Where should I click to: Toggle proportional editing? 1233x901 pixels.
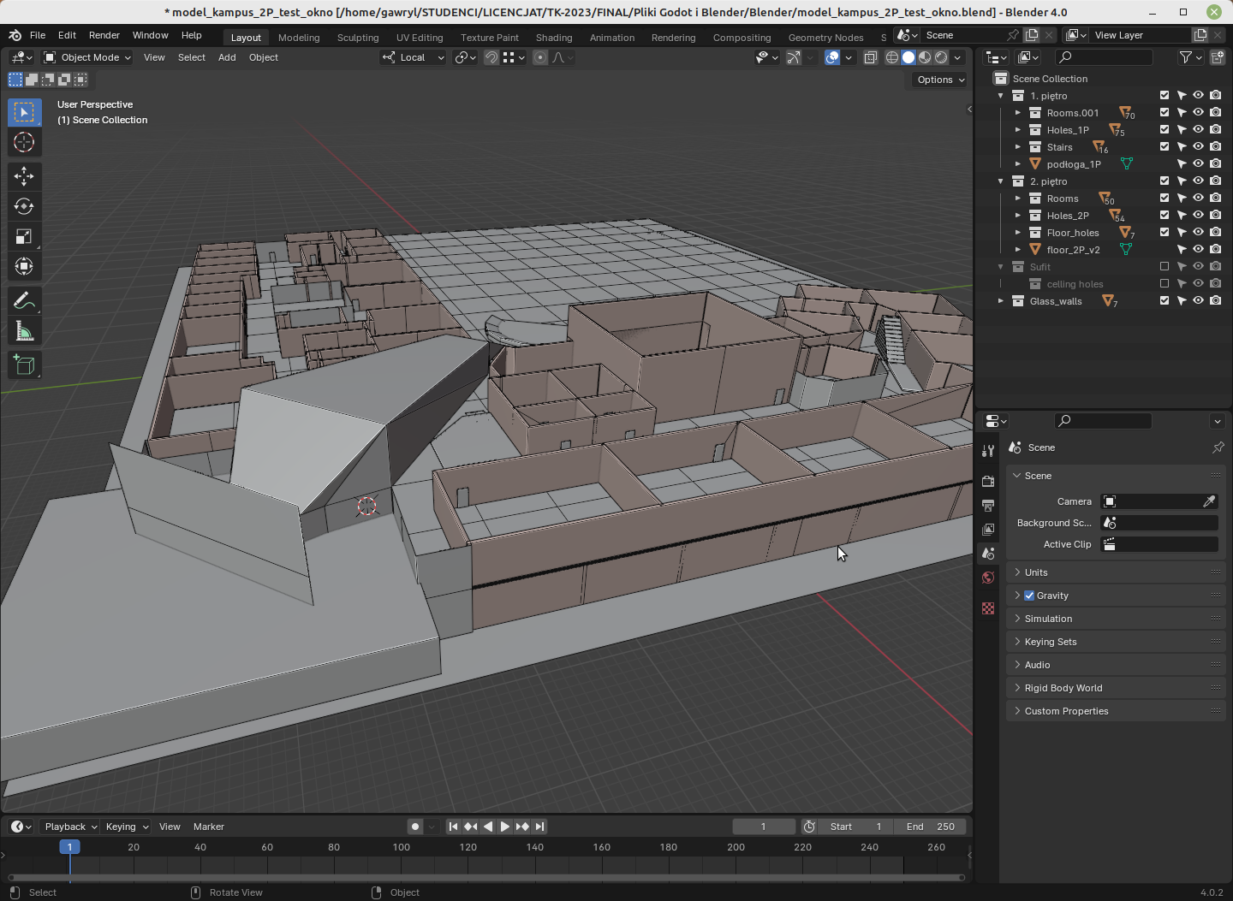[539, 57]
